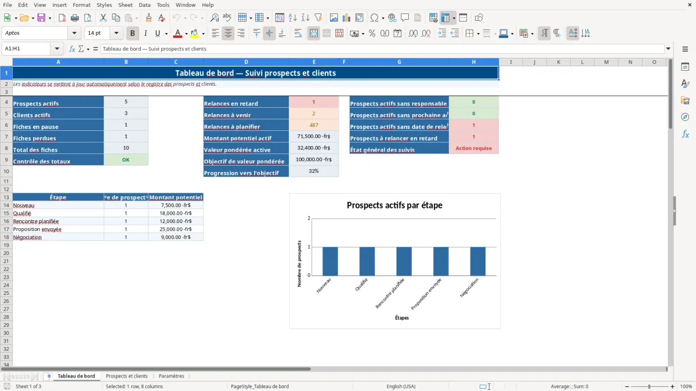696x391 pixels.
Task: Open Function Wizard fx icon
Action: click(x=72, y=49)
